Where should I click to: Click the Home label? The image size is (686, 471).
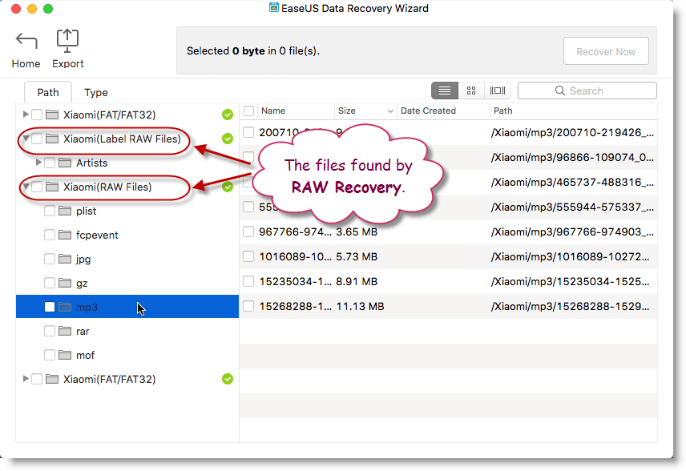[x=26, y=64]
